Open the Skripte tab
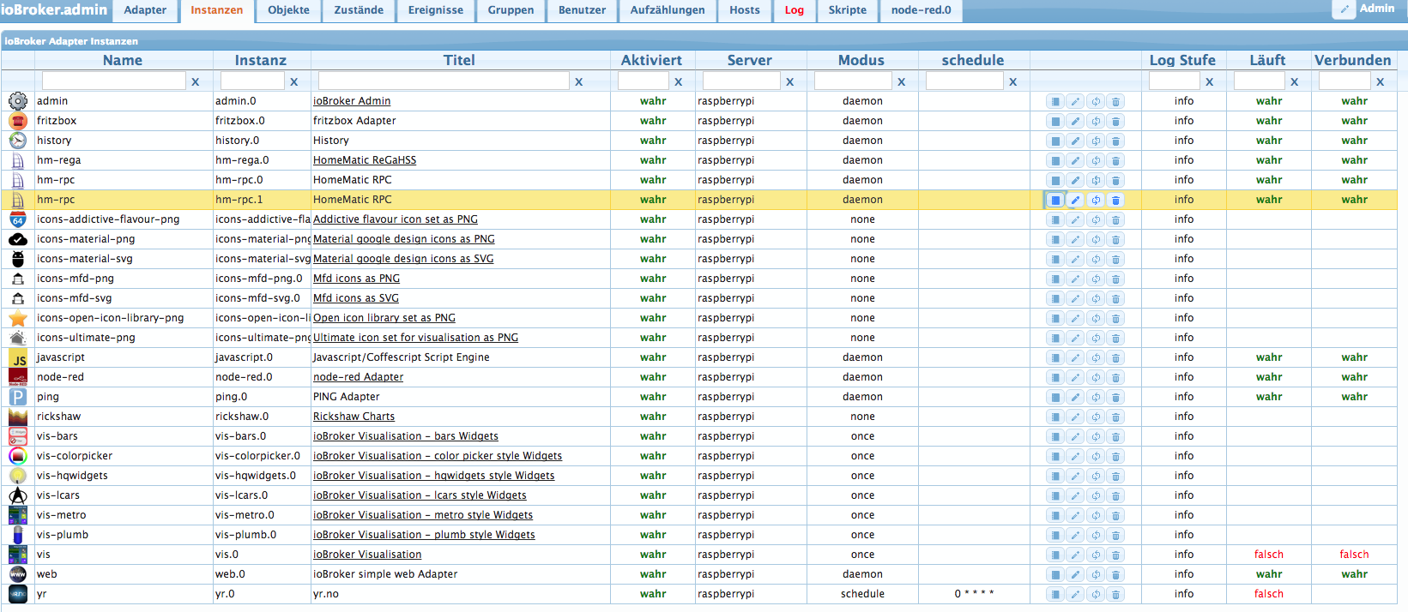This screenshot has height=612, width=1408. click(847, 10)
